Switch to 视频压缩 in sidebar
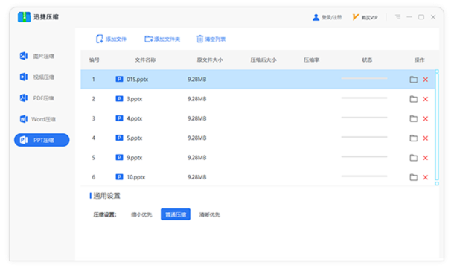The height and width of the screenshot is (268, 454). [x=36, y=77]
